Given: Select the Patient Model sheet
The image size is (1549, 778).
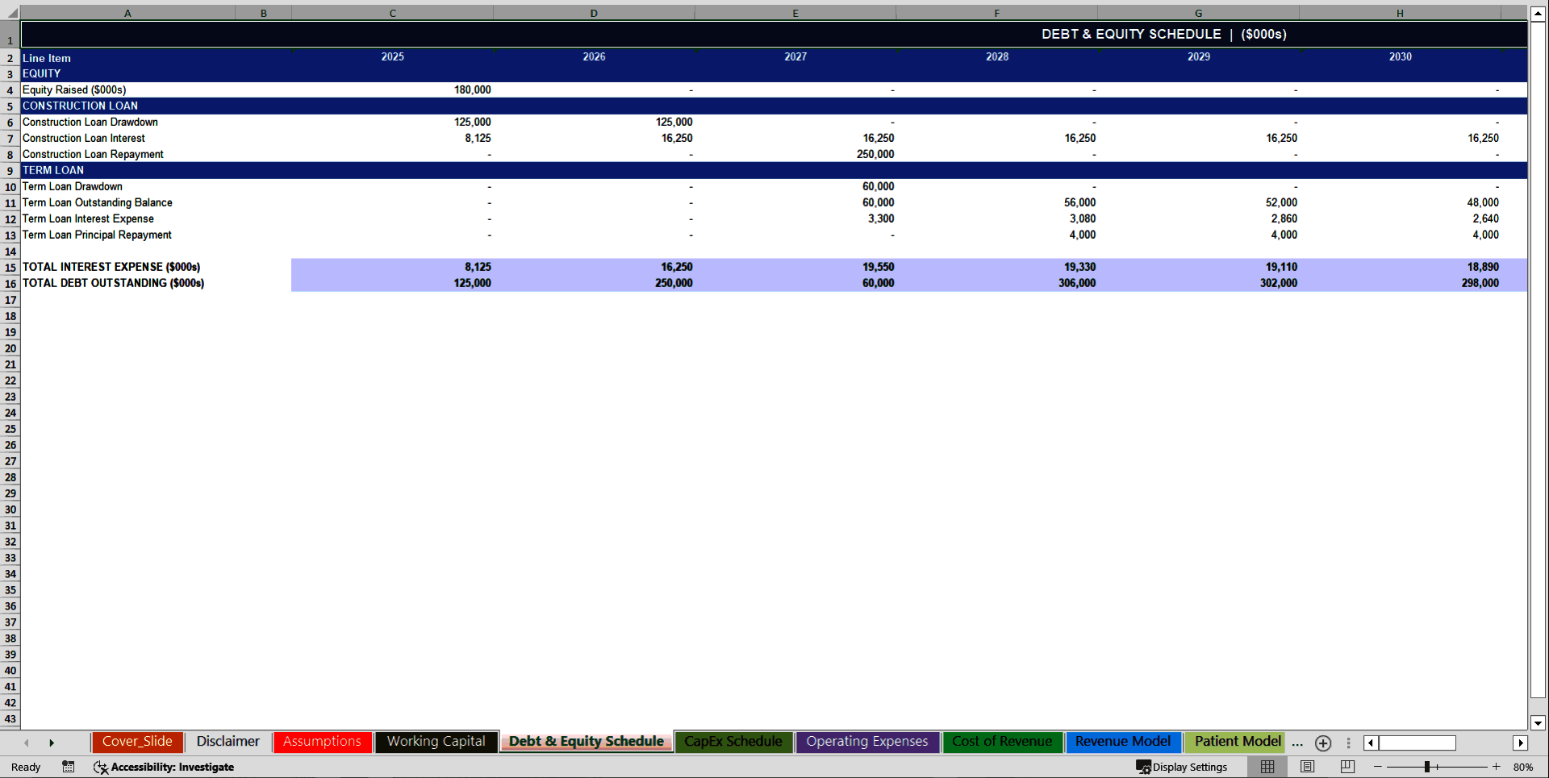Looking at the screenshot, I should pyautogui.click(x=1236, y=742).
